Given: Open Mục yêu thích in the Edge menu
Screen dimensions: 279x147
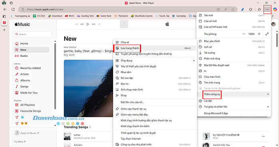Looking at the screenshot, I should click(x=234, y=41).
